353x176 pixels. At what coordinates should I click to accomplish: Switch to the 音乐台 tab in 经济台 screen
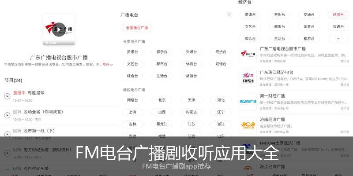point(279,15)
